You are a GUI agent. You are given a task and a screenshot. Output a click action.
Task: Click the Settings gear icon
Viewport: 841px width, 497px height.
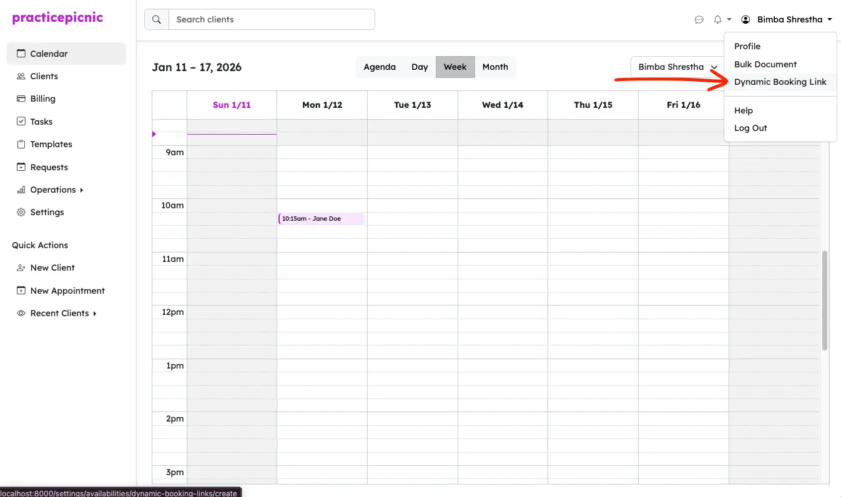(21, 213)
